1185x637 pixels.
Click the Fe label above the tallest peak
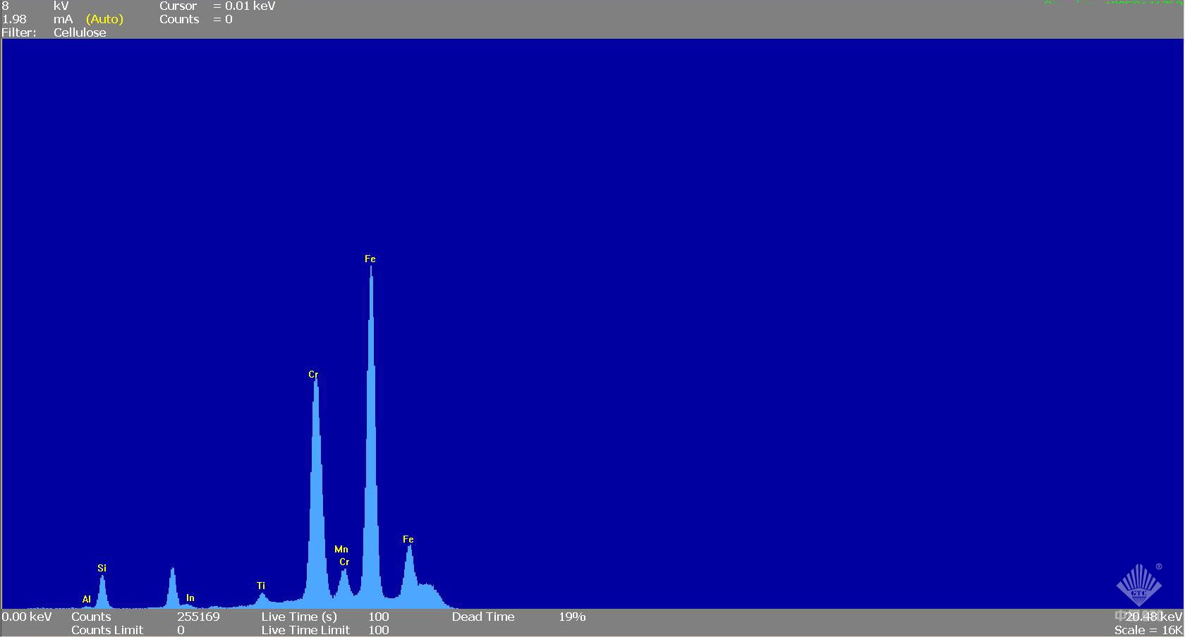coord(370,259)
